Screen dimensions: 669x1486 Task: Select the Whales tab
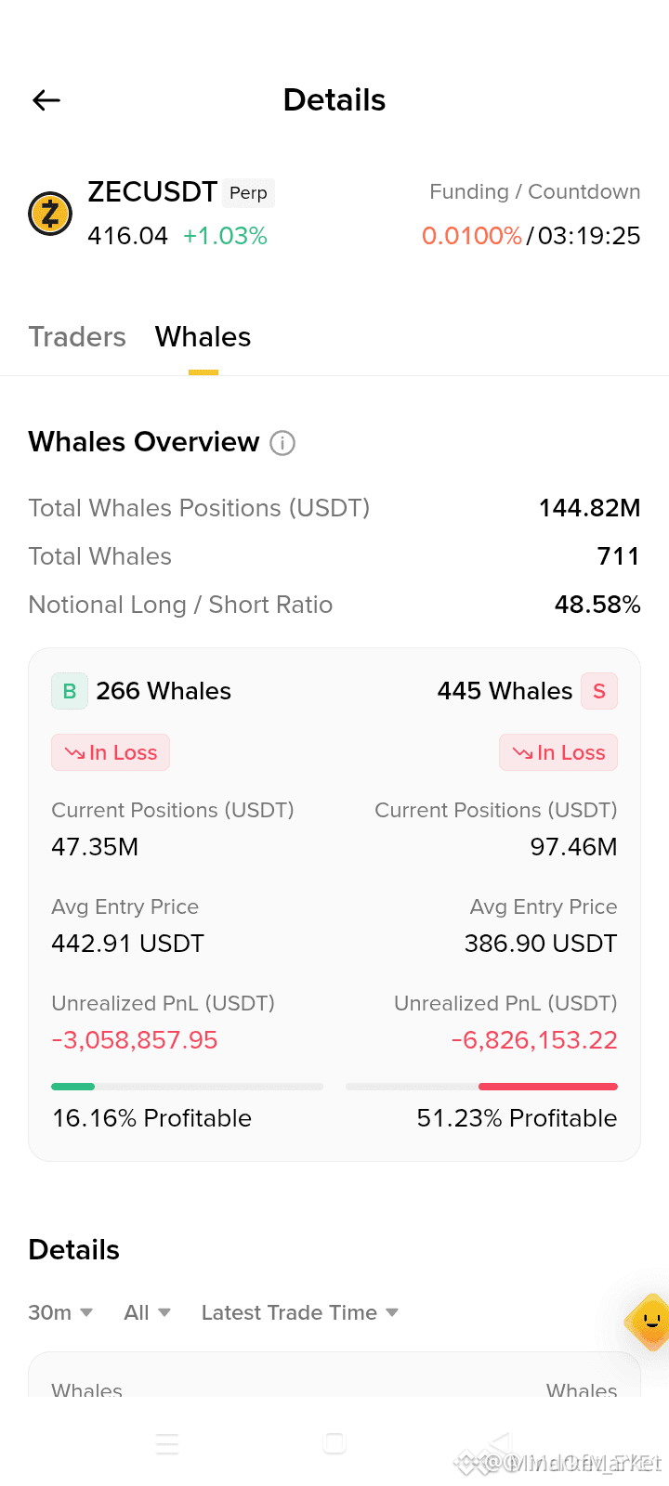(203, 337)
